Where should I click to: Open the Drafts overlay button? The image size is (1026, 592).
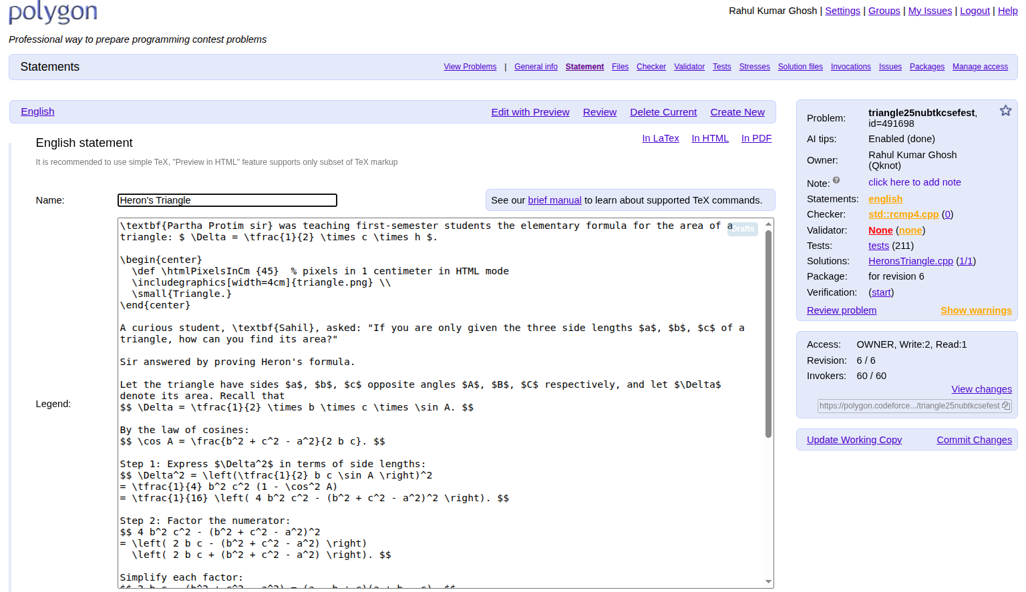(x=743, y=229)
